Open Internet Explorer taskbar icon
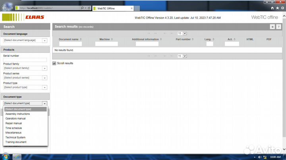The image size is (286, 160). coord(17,156)
